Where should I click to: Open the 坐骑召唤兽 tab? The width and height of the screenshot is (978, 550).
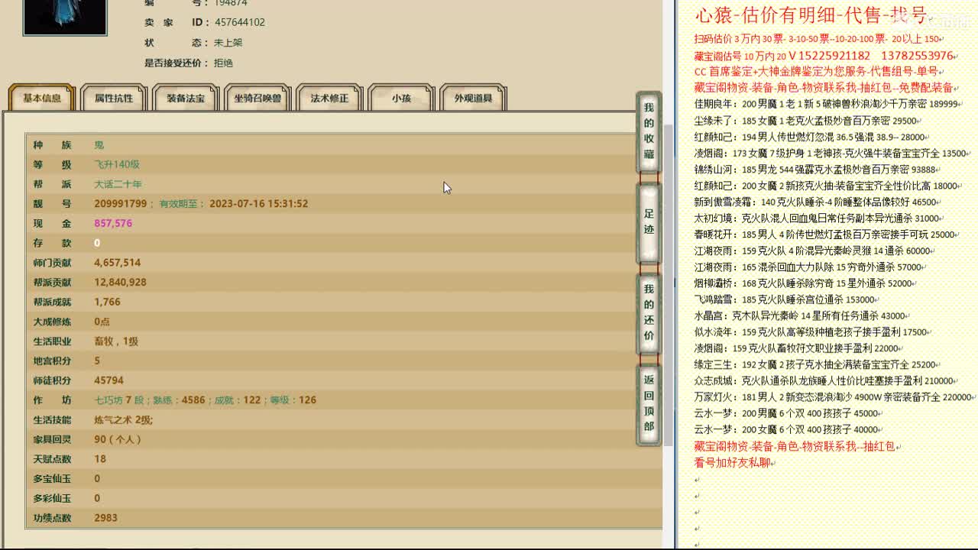(x=257, y=98)
